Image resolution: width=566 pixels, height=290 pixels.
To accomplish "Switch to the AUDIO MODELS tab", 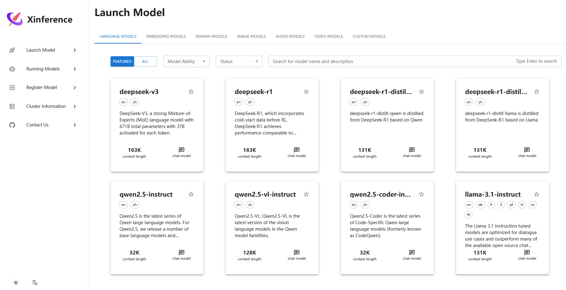I will point(290,36).
